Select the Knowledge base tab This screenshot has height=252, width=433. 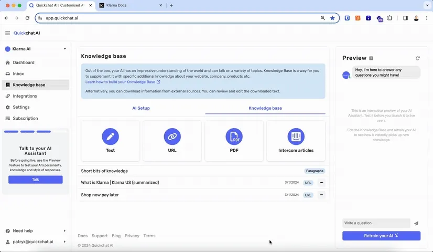click(x=265, y=108)
